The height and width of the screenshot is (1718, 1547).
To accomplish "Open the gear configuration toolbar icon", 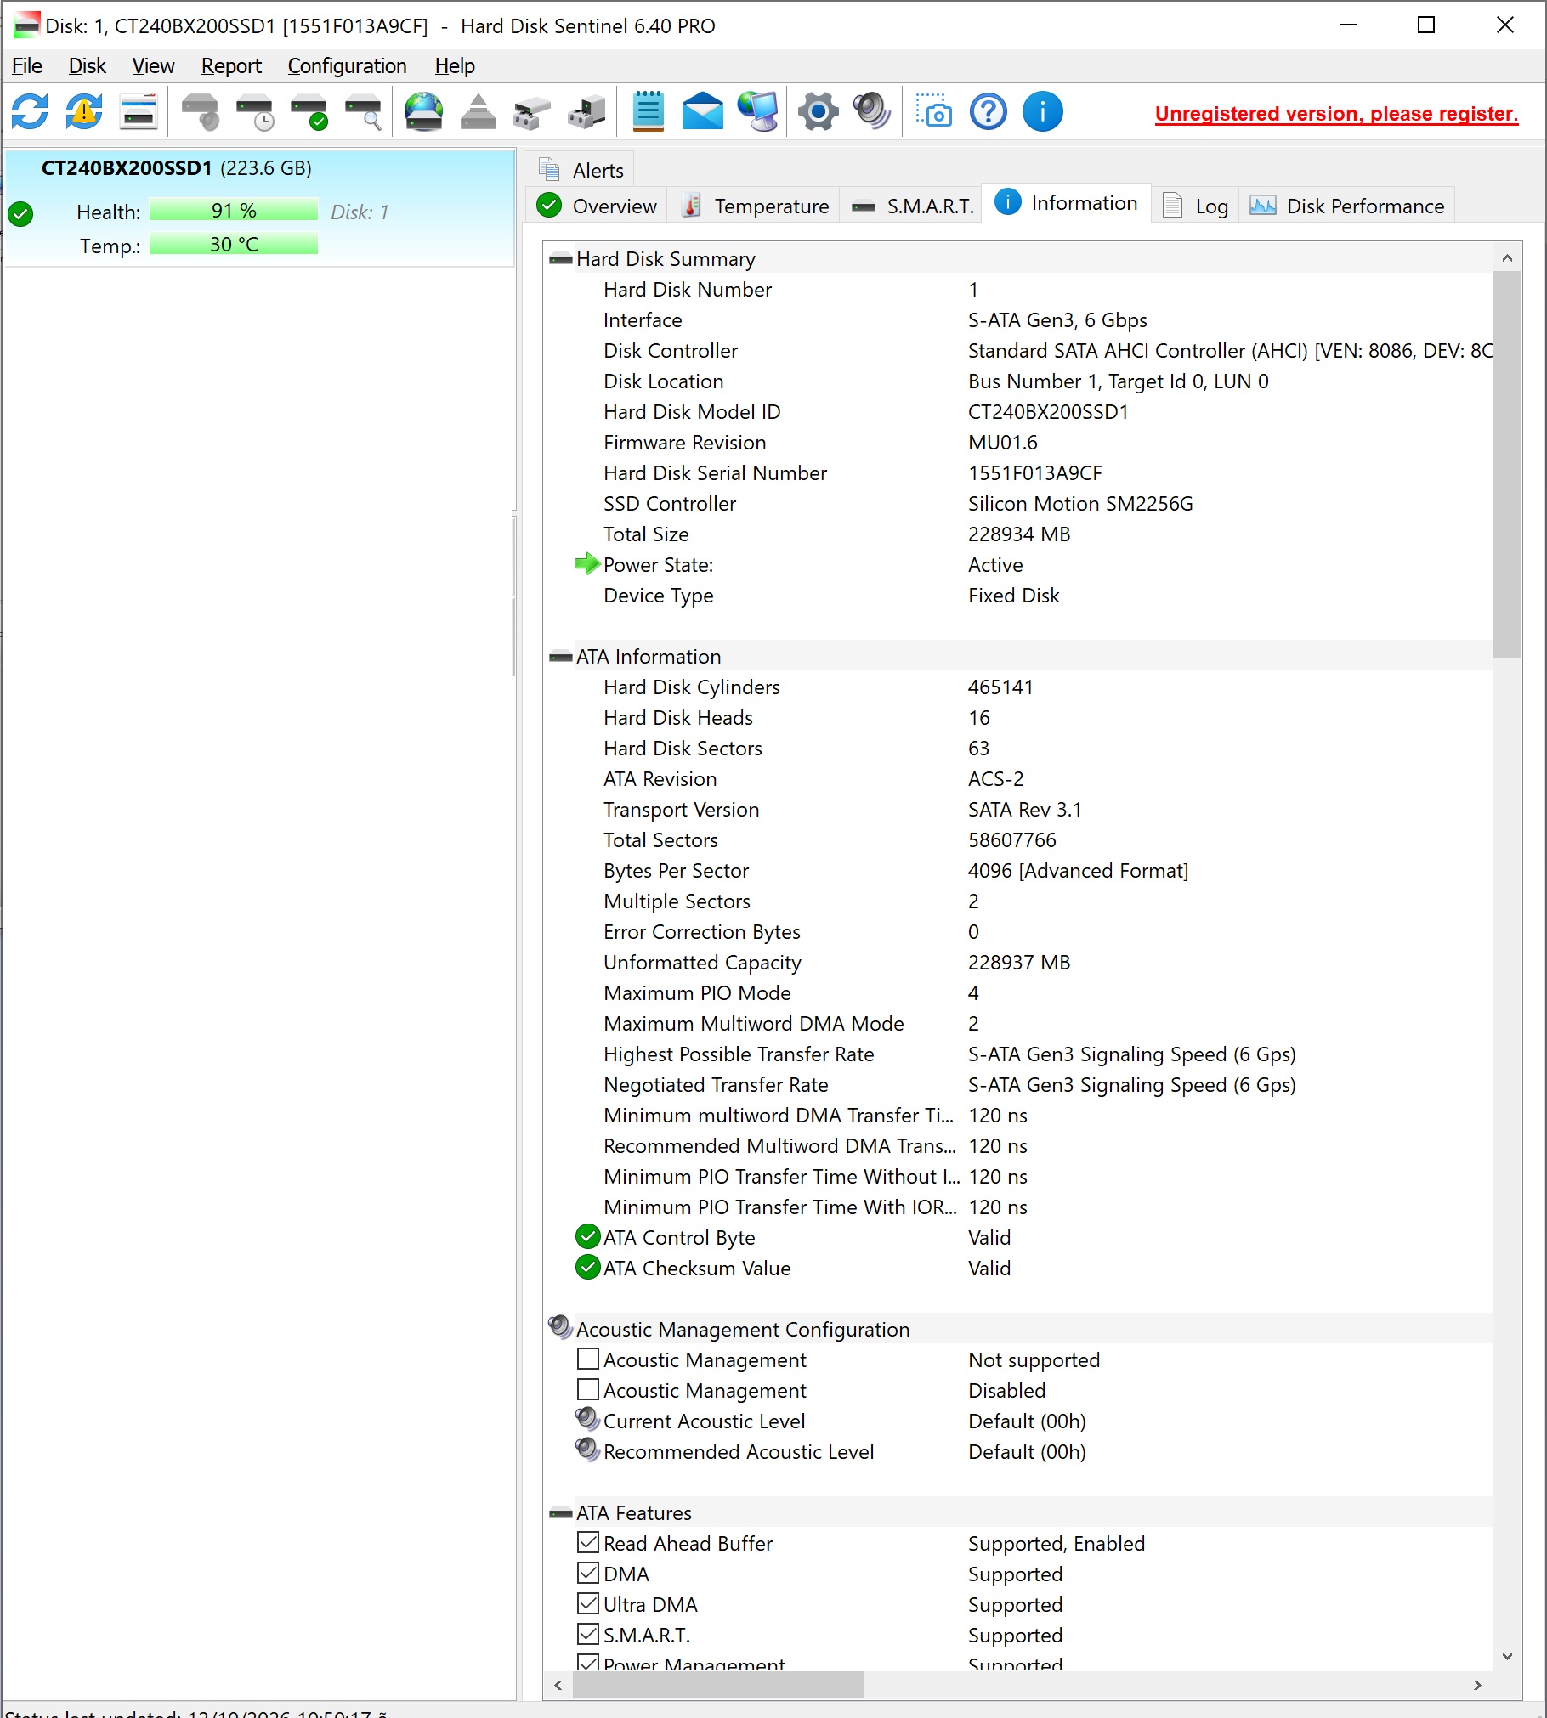I will [x=819, y=111].
